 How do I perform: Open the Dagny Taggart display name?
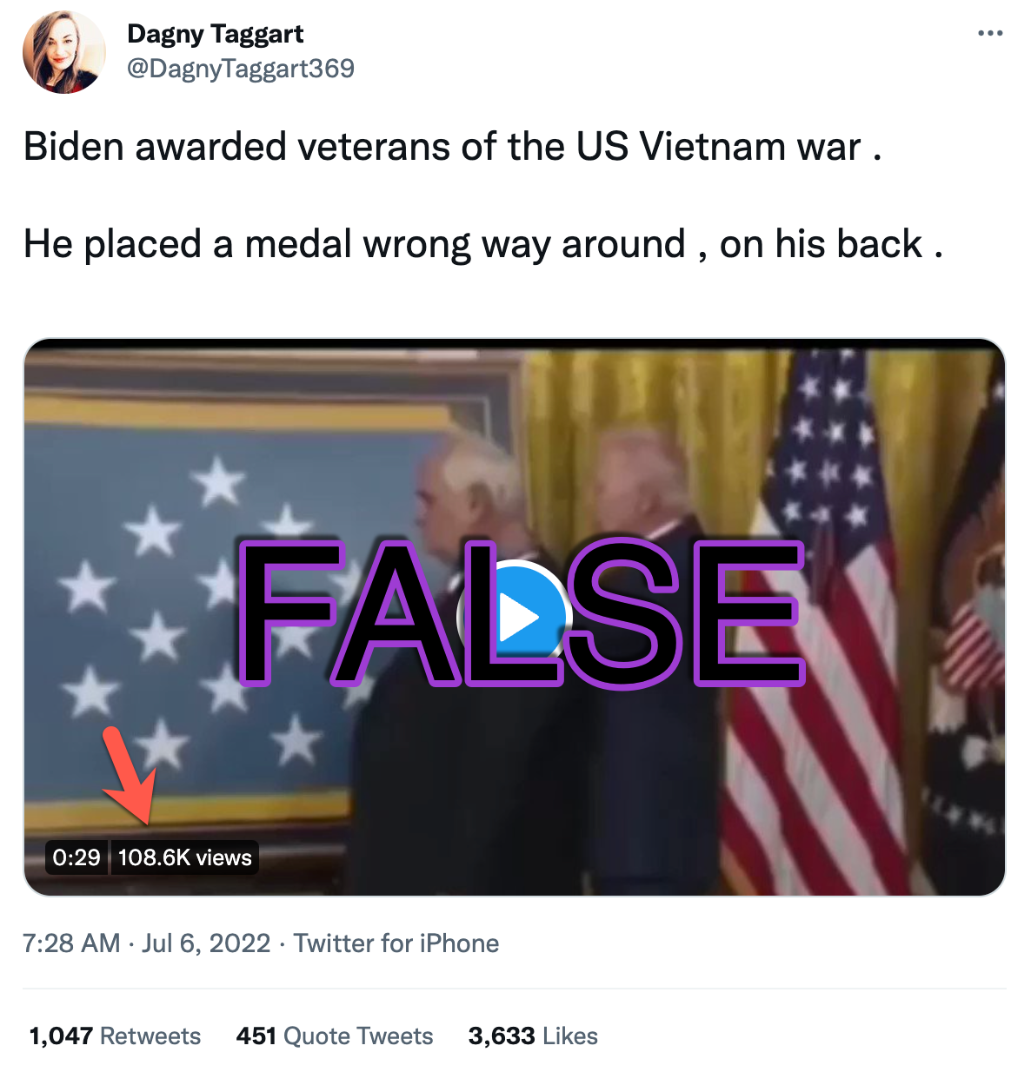[x=215, y=34]
